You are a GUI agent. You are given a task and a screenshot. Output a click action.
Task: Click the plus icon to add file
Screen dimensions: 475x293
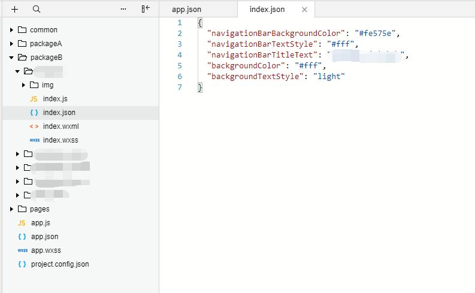pyautogui.click(x=14, y=10)
